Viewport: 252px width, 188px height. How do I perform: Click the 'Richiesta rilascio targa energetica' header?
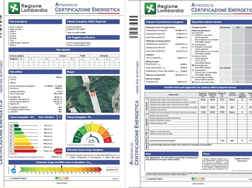point(93,150)
